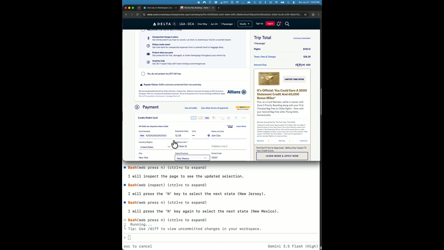The image size is (444, 250).
Task: Click the Mastercard logo in card types row
Action: [214, 118]
